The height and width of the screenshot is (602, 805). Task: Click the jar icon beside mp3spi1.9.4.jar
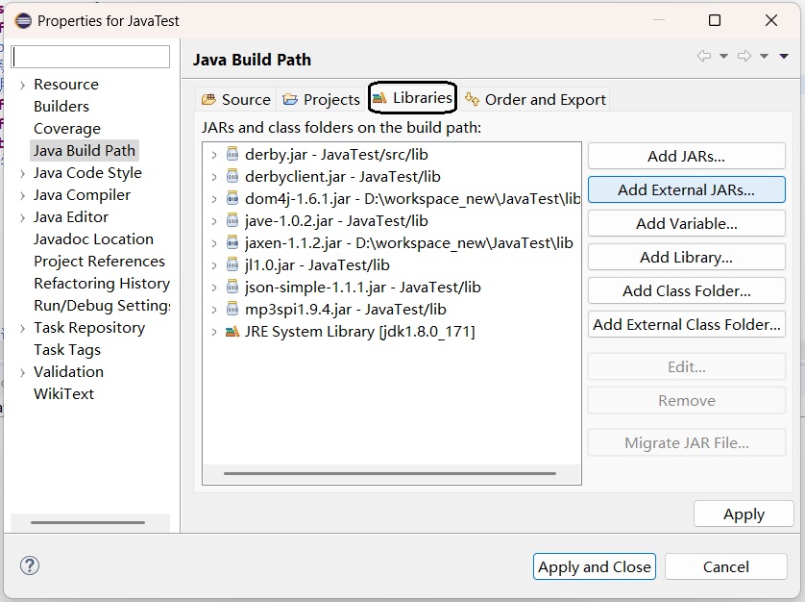tap(232, 309)
